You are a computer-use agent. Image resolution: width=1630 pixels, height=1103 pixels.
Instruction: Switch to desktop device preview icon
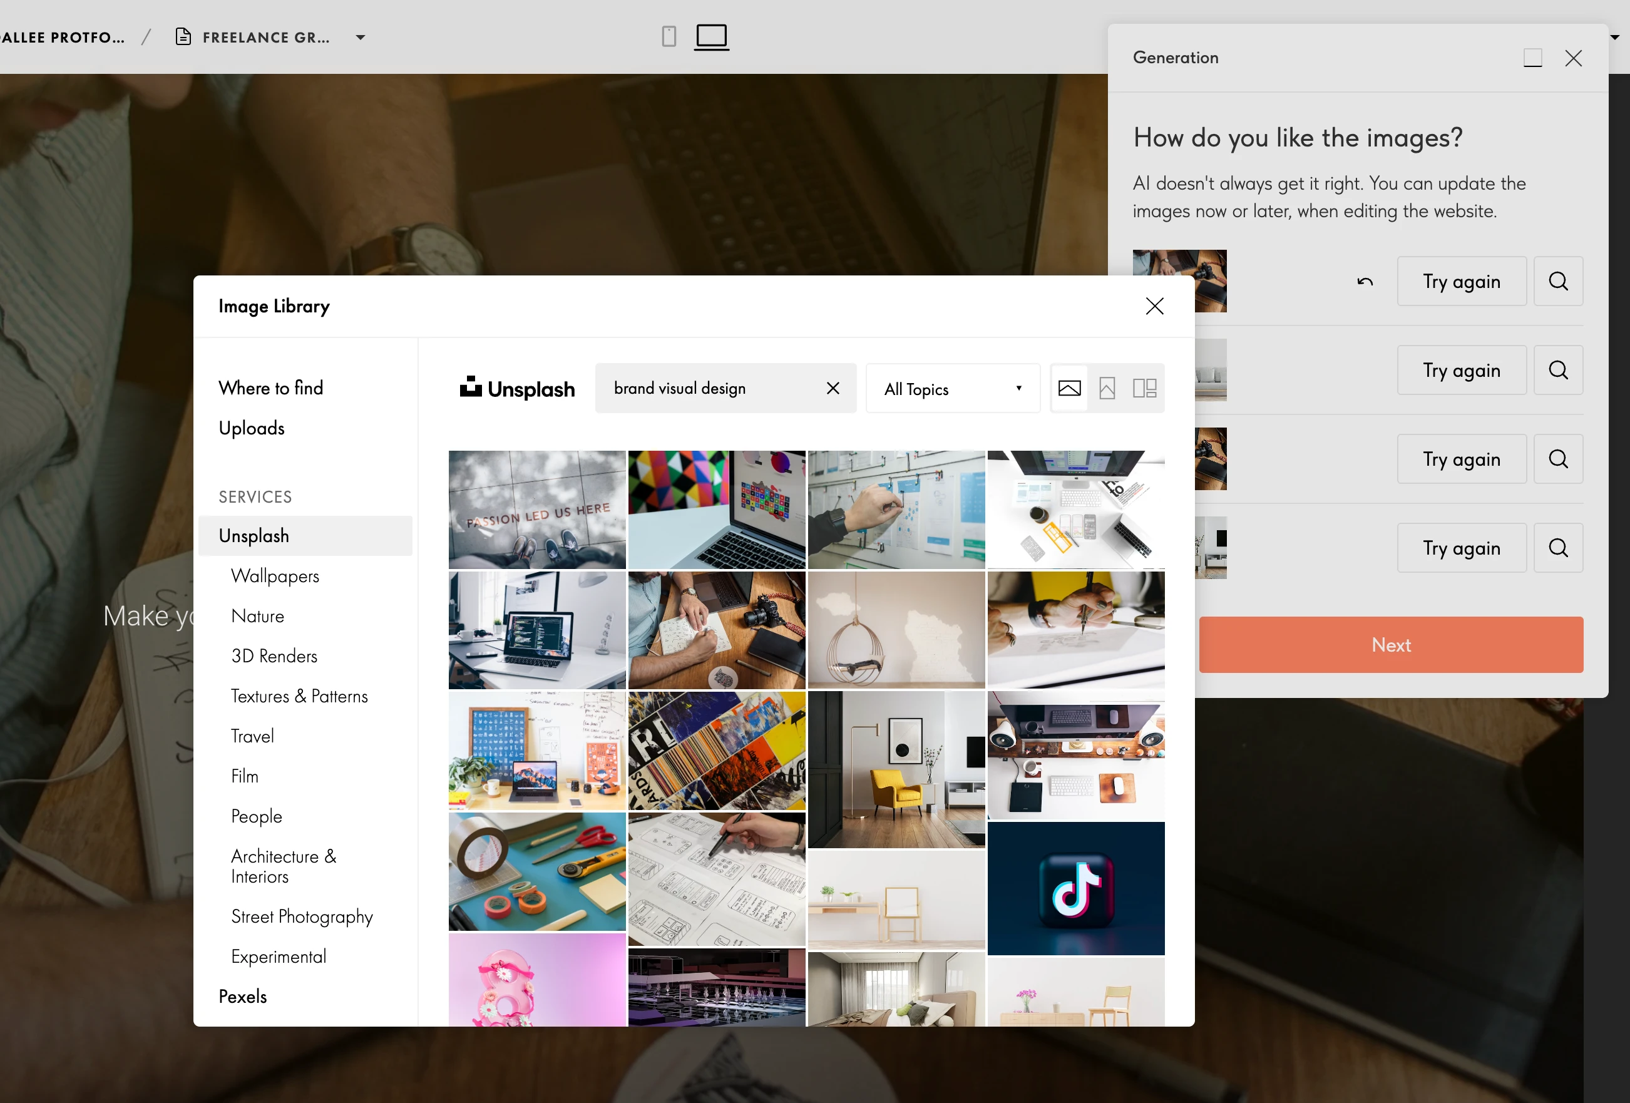(x=711, y=36)
